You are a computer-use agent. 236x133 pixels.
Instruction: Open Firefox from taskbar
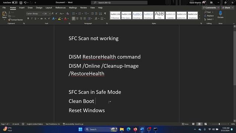135,129
